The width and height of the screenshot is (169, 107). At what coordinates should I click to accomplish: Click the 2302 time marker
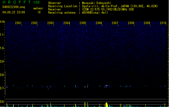click(34, 23)
